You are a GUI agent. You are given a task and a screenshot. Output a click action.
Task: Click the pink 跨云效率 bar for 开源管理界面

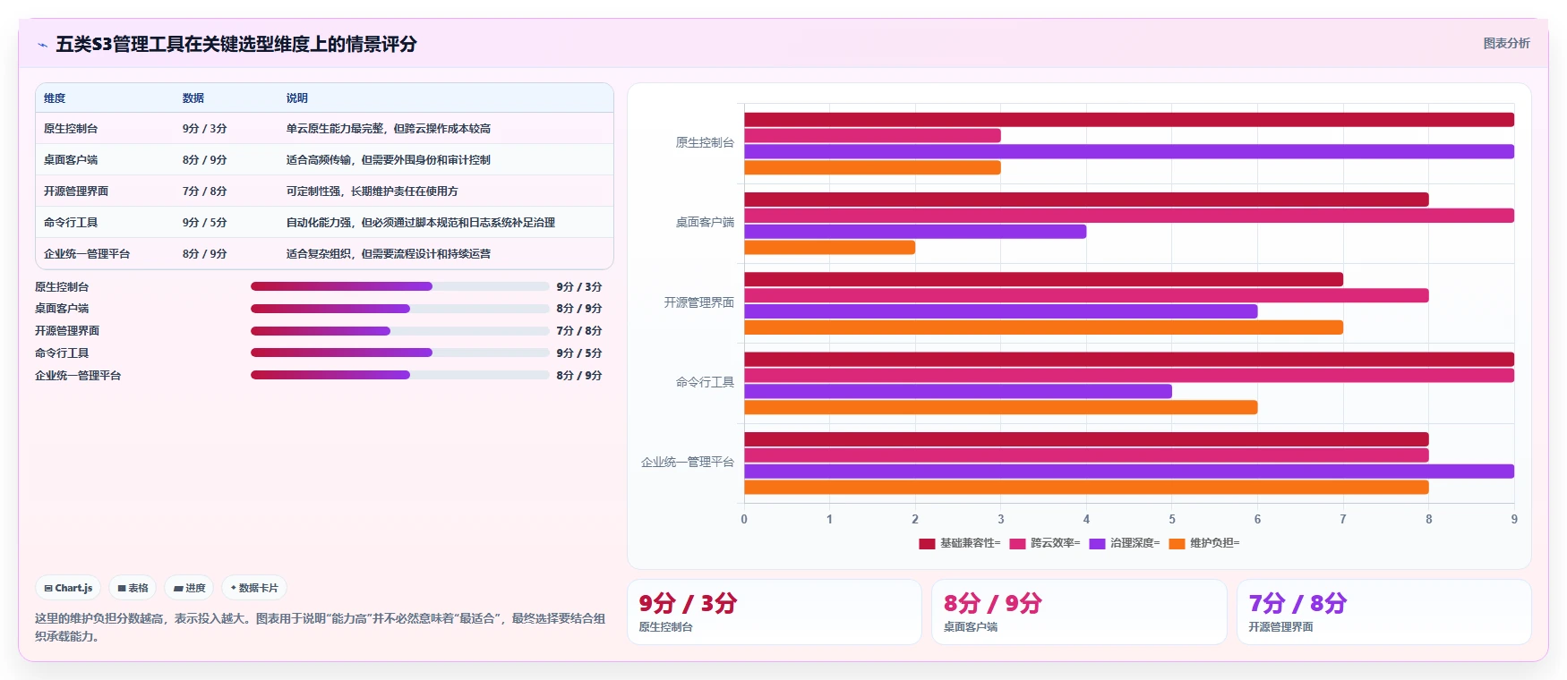(1086, 295)
